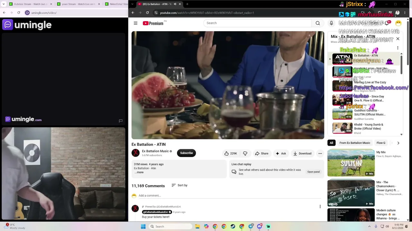Show more filter chips with right arrow
The height and width of the screenshot is (231, 412).
point(398,143)
